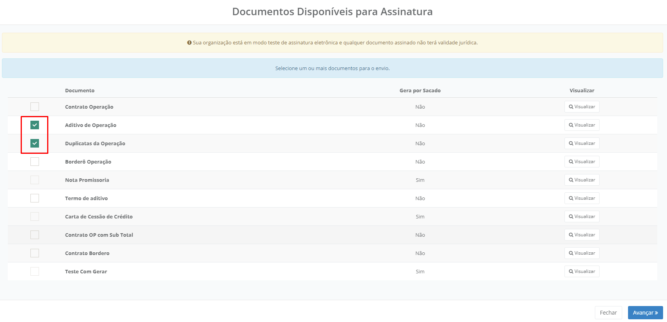Preview the Teste Com Gerar document
This screenshot has height=322, width=667.
coord(582,271)
